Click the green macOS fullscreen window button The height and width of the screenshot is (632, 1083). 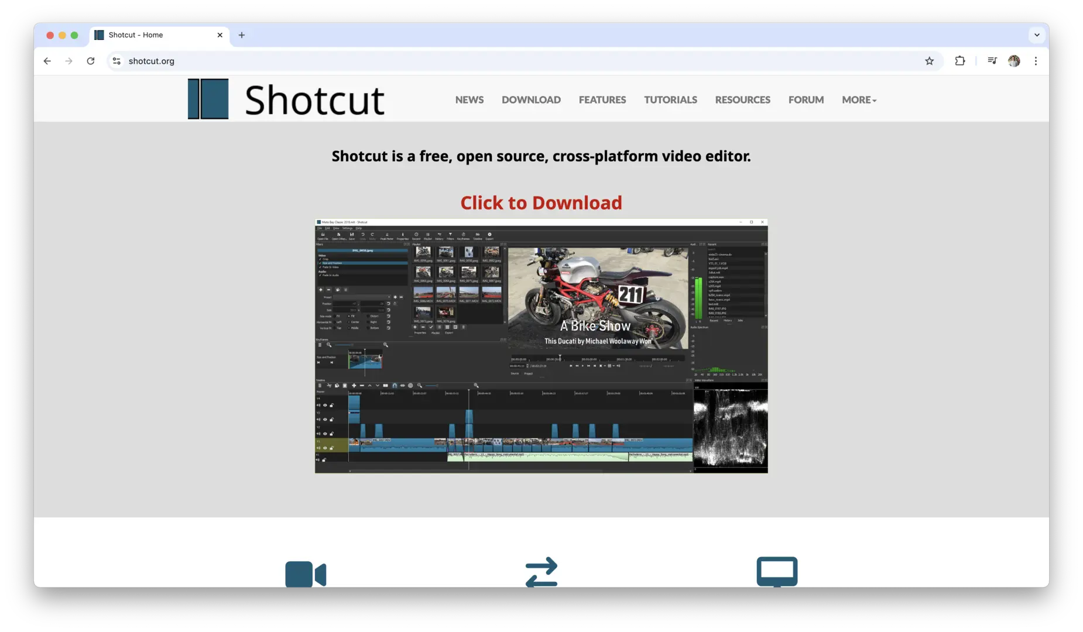[74, 35]
